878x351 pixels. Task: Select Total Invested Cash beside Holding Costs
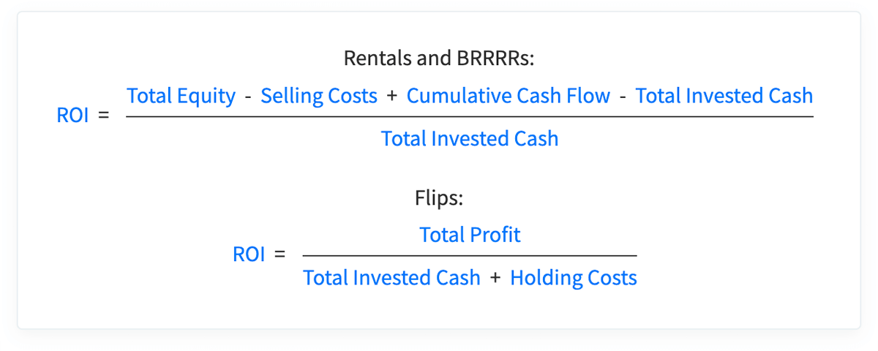click(x=392, y=278)
